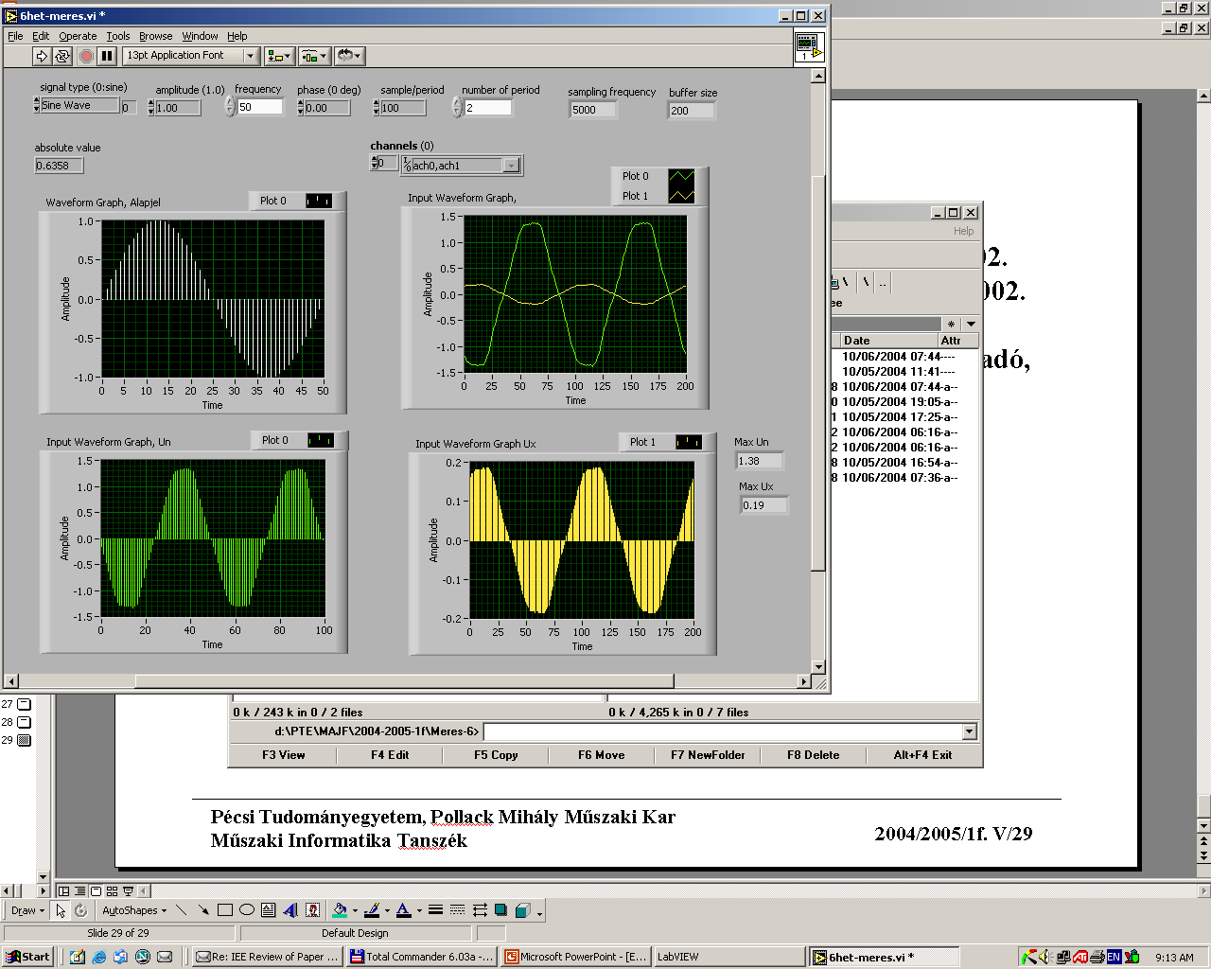This screenshot has height=969, width=1211.
Task: Click the red Abort Execution button
Action: [86, 56]
